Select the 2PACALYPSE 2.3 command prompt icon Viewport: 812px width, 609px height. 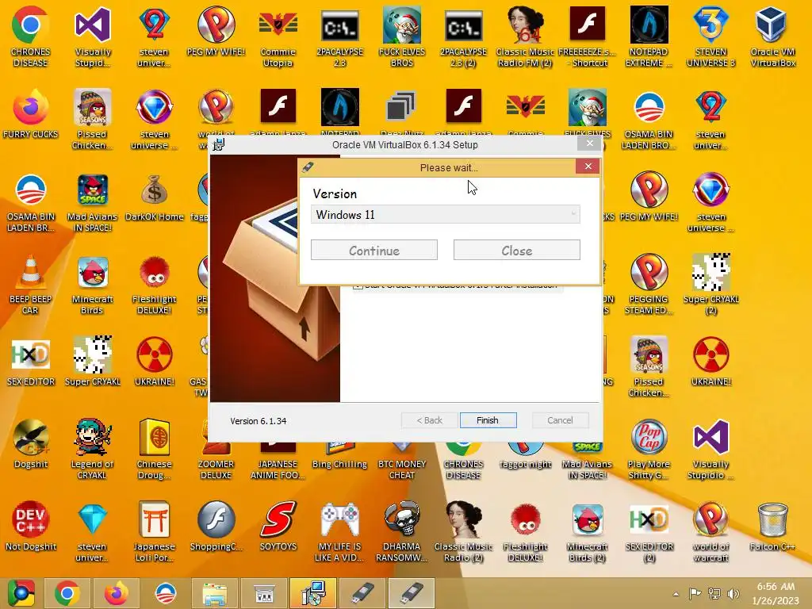(x=339, y=36)
